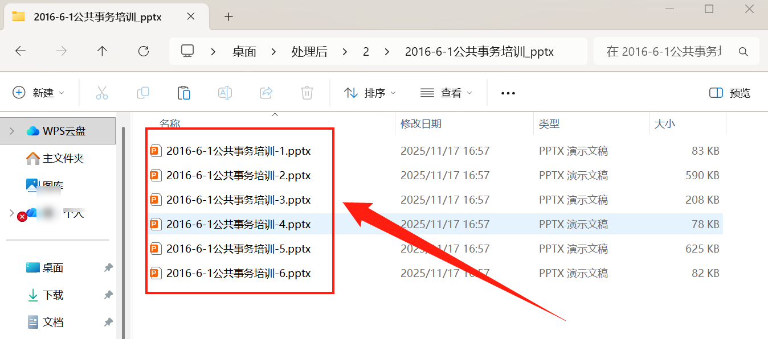Open the 新建 new item dropdown
The image size is (768, 339).
[x=39, y=92]
